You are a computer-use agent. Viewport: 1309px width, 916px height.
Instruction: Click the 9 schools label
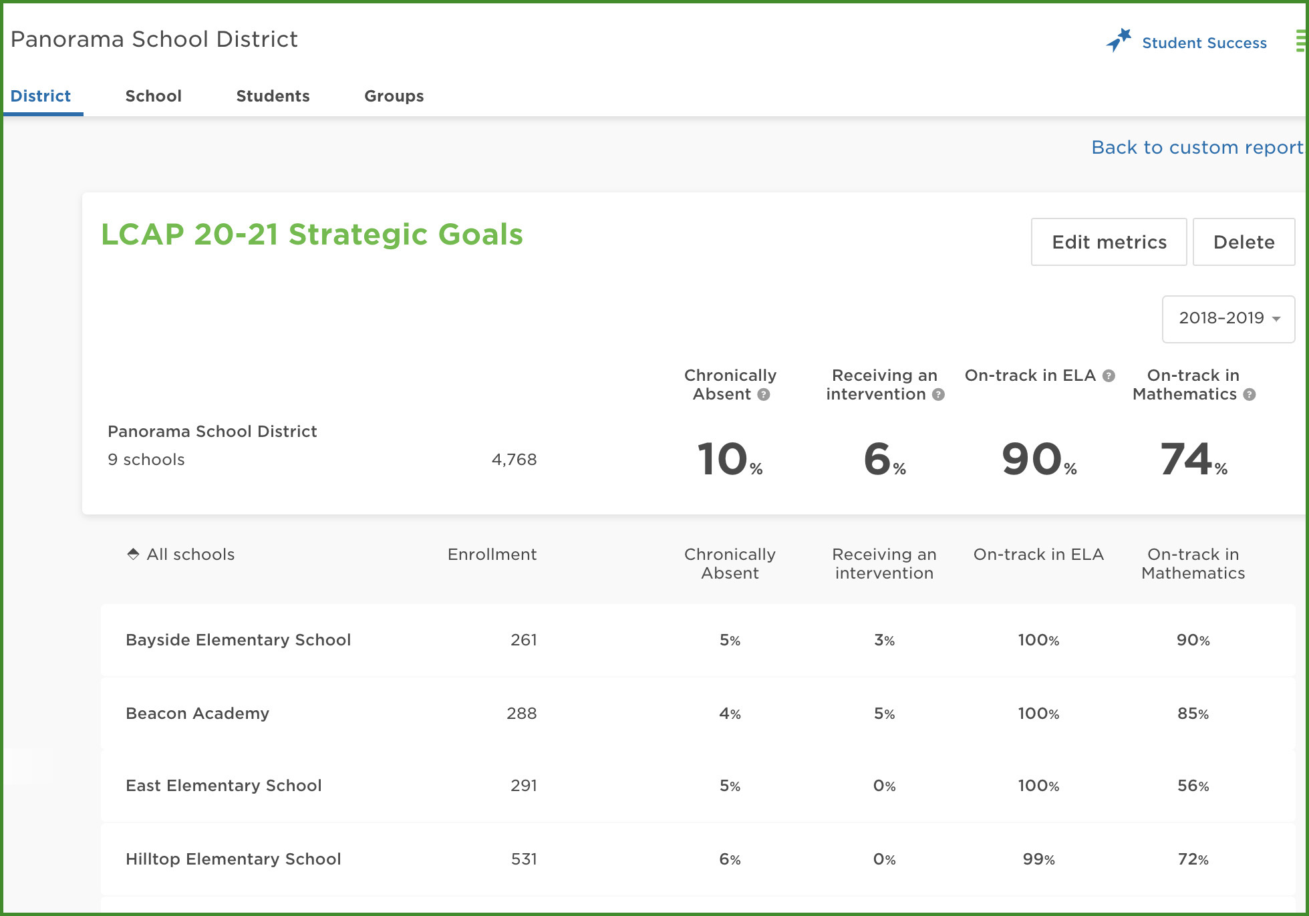pos(146,459)
